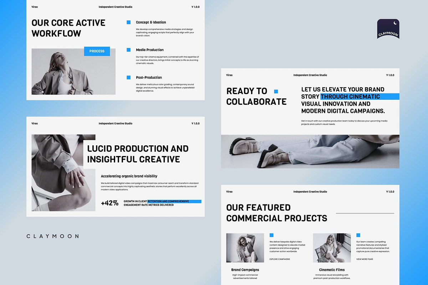Click "High-impact commercial advertisements tailored" text
The height and width of the screenshot is (285, 428).
(245, 276)
